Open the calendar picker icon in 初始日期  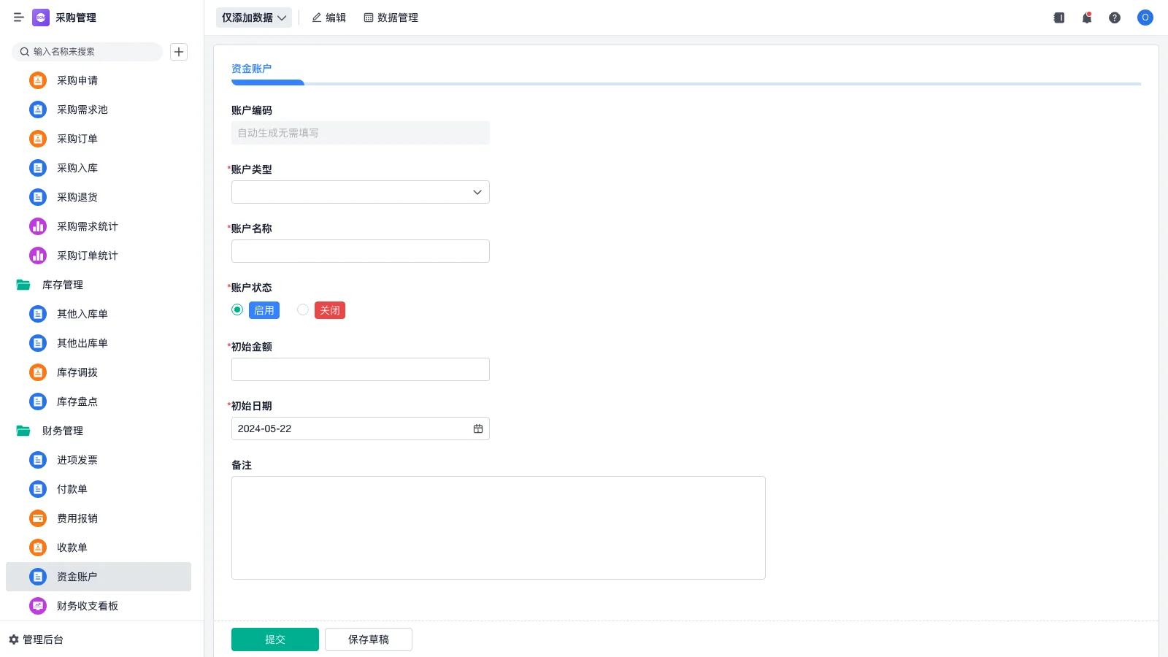click(478, 429)
